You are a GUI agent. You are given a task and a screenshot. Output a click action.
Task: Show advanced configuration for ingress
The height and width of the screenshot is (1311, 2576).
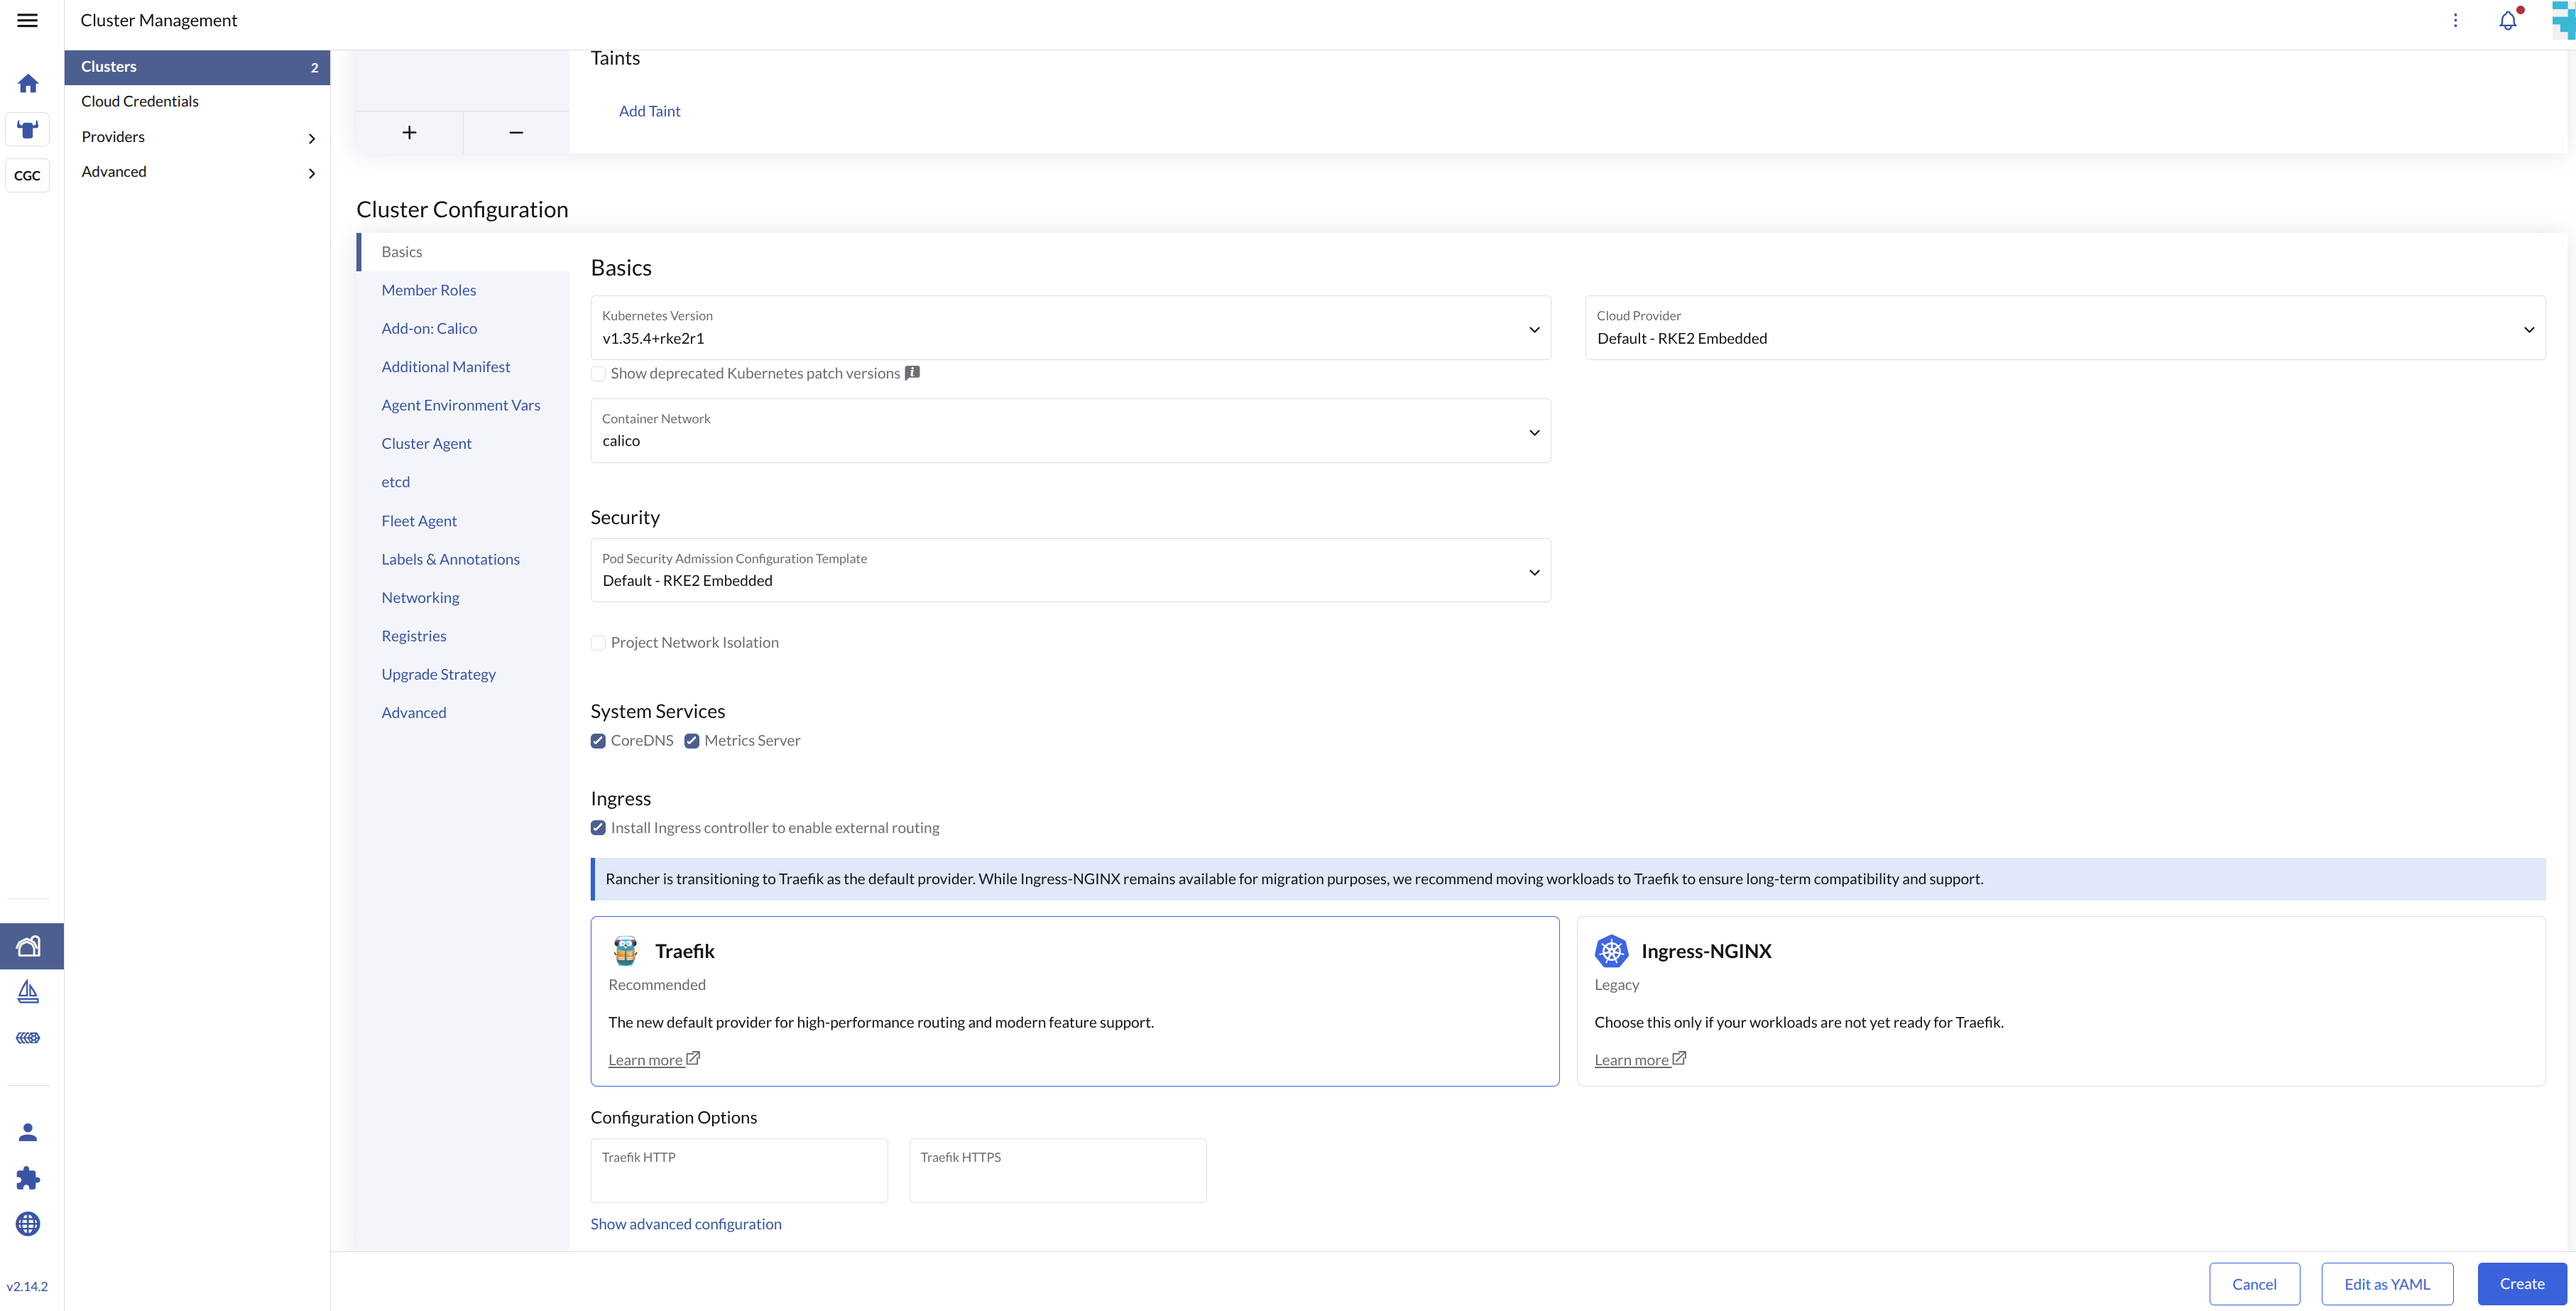tap(686, 1224)
